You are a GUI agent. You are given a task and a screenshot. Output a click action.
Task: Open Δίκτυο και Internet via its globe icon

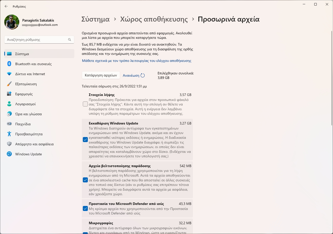pos(9,74)
